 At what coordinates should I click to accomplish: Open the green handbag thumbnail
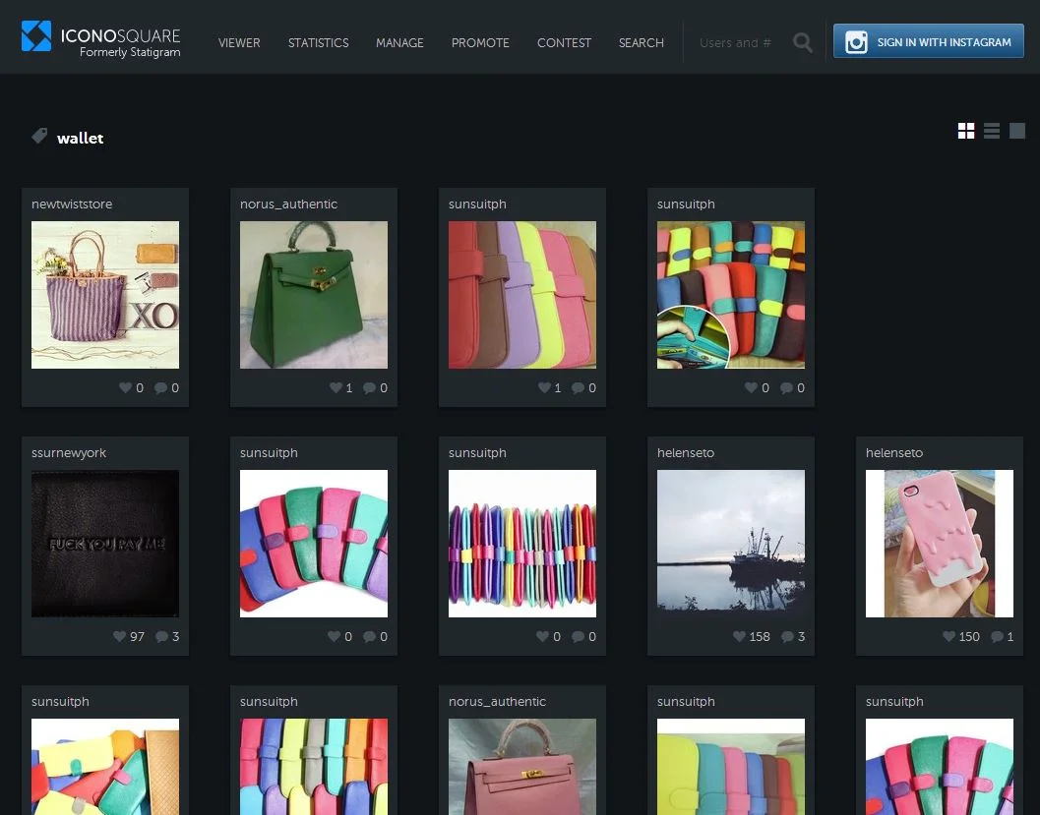pyautogui.click(x=314, y=295)
